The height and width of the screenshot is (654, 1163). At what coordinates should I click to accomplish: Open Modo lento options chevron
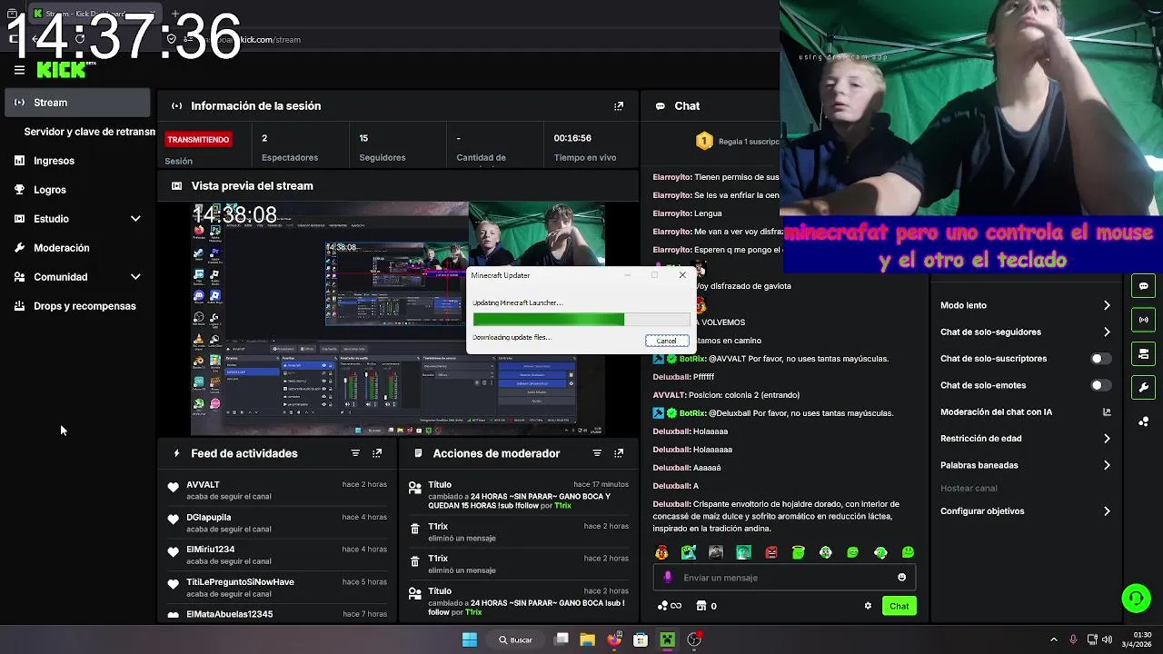coord(1107,305)
